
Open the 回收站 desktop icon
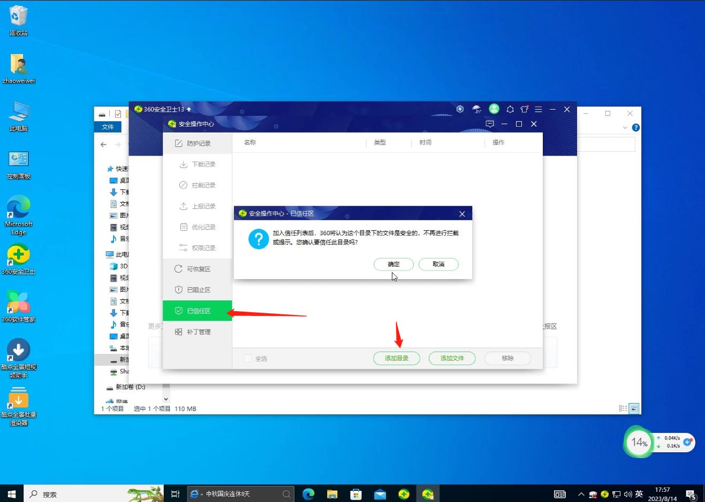pyautogui.click(x=18, y=21)
